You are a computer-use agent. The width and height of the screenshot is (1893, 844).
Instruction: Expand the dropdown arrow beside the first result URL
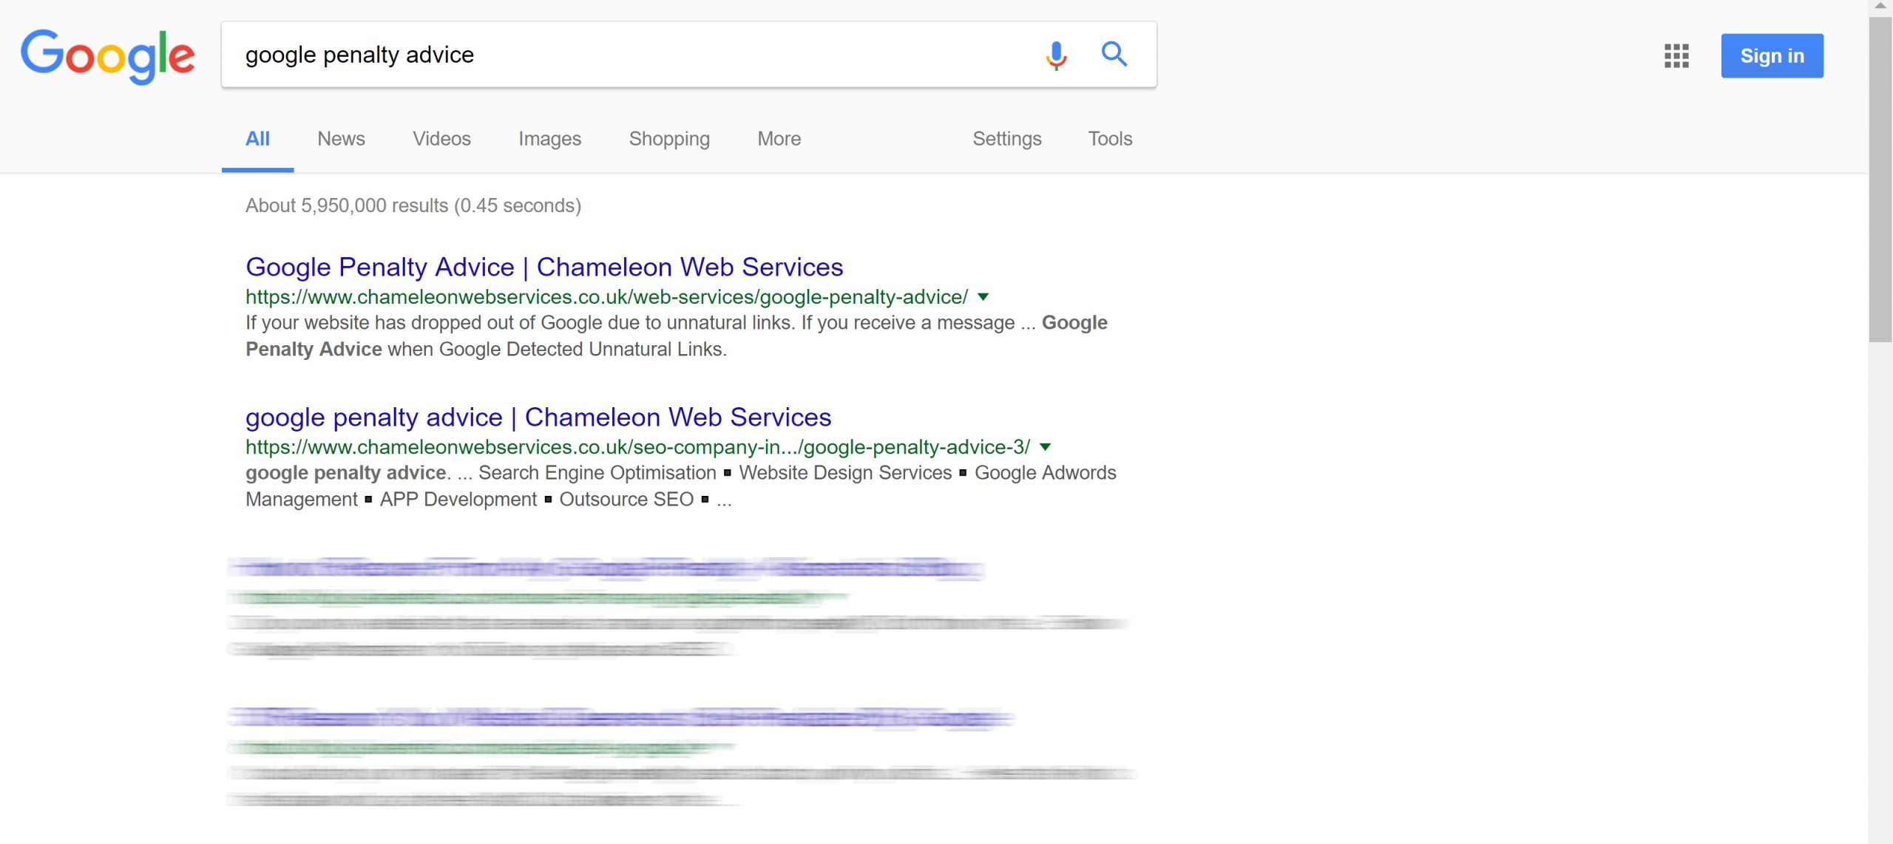(983, 297)
